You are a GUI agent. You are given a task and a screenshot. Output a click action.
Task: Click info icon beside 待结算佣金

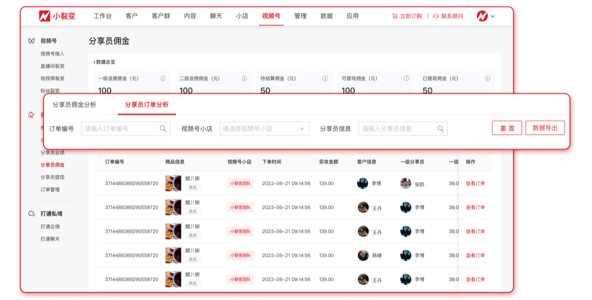pos(325,78)
